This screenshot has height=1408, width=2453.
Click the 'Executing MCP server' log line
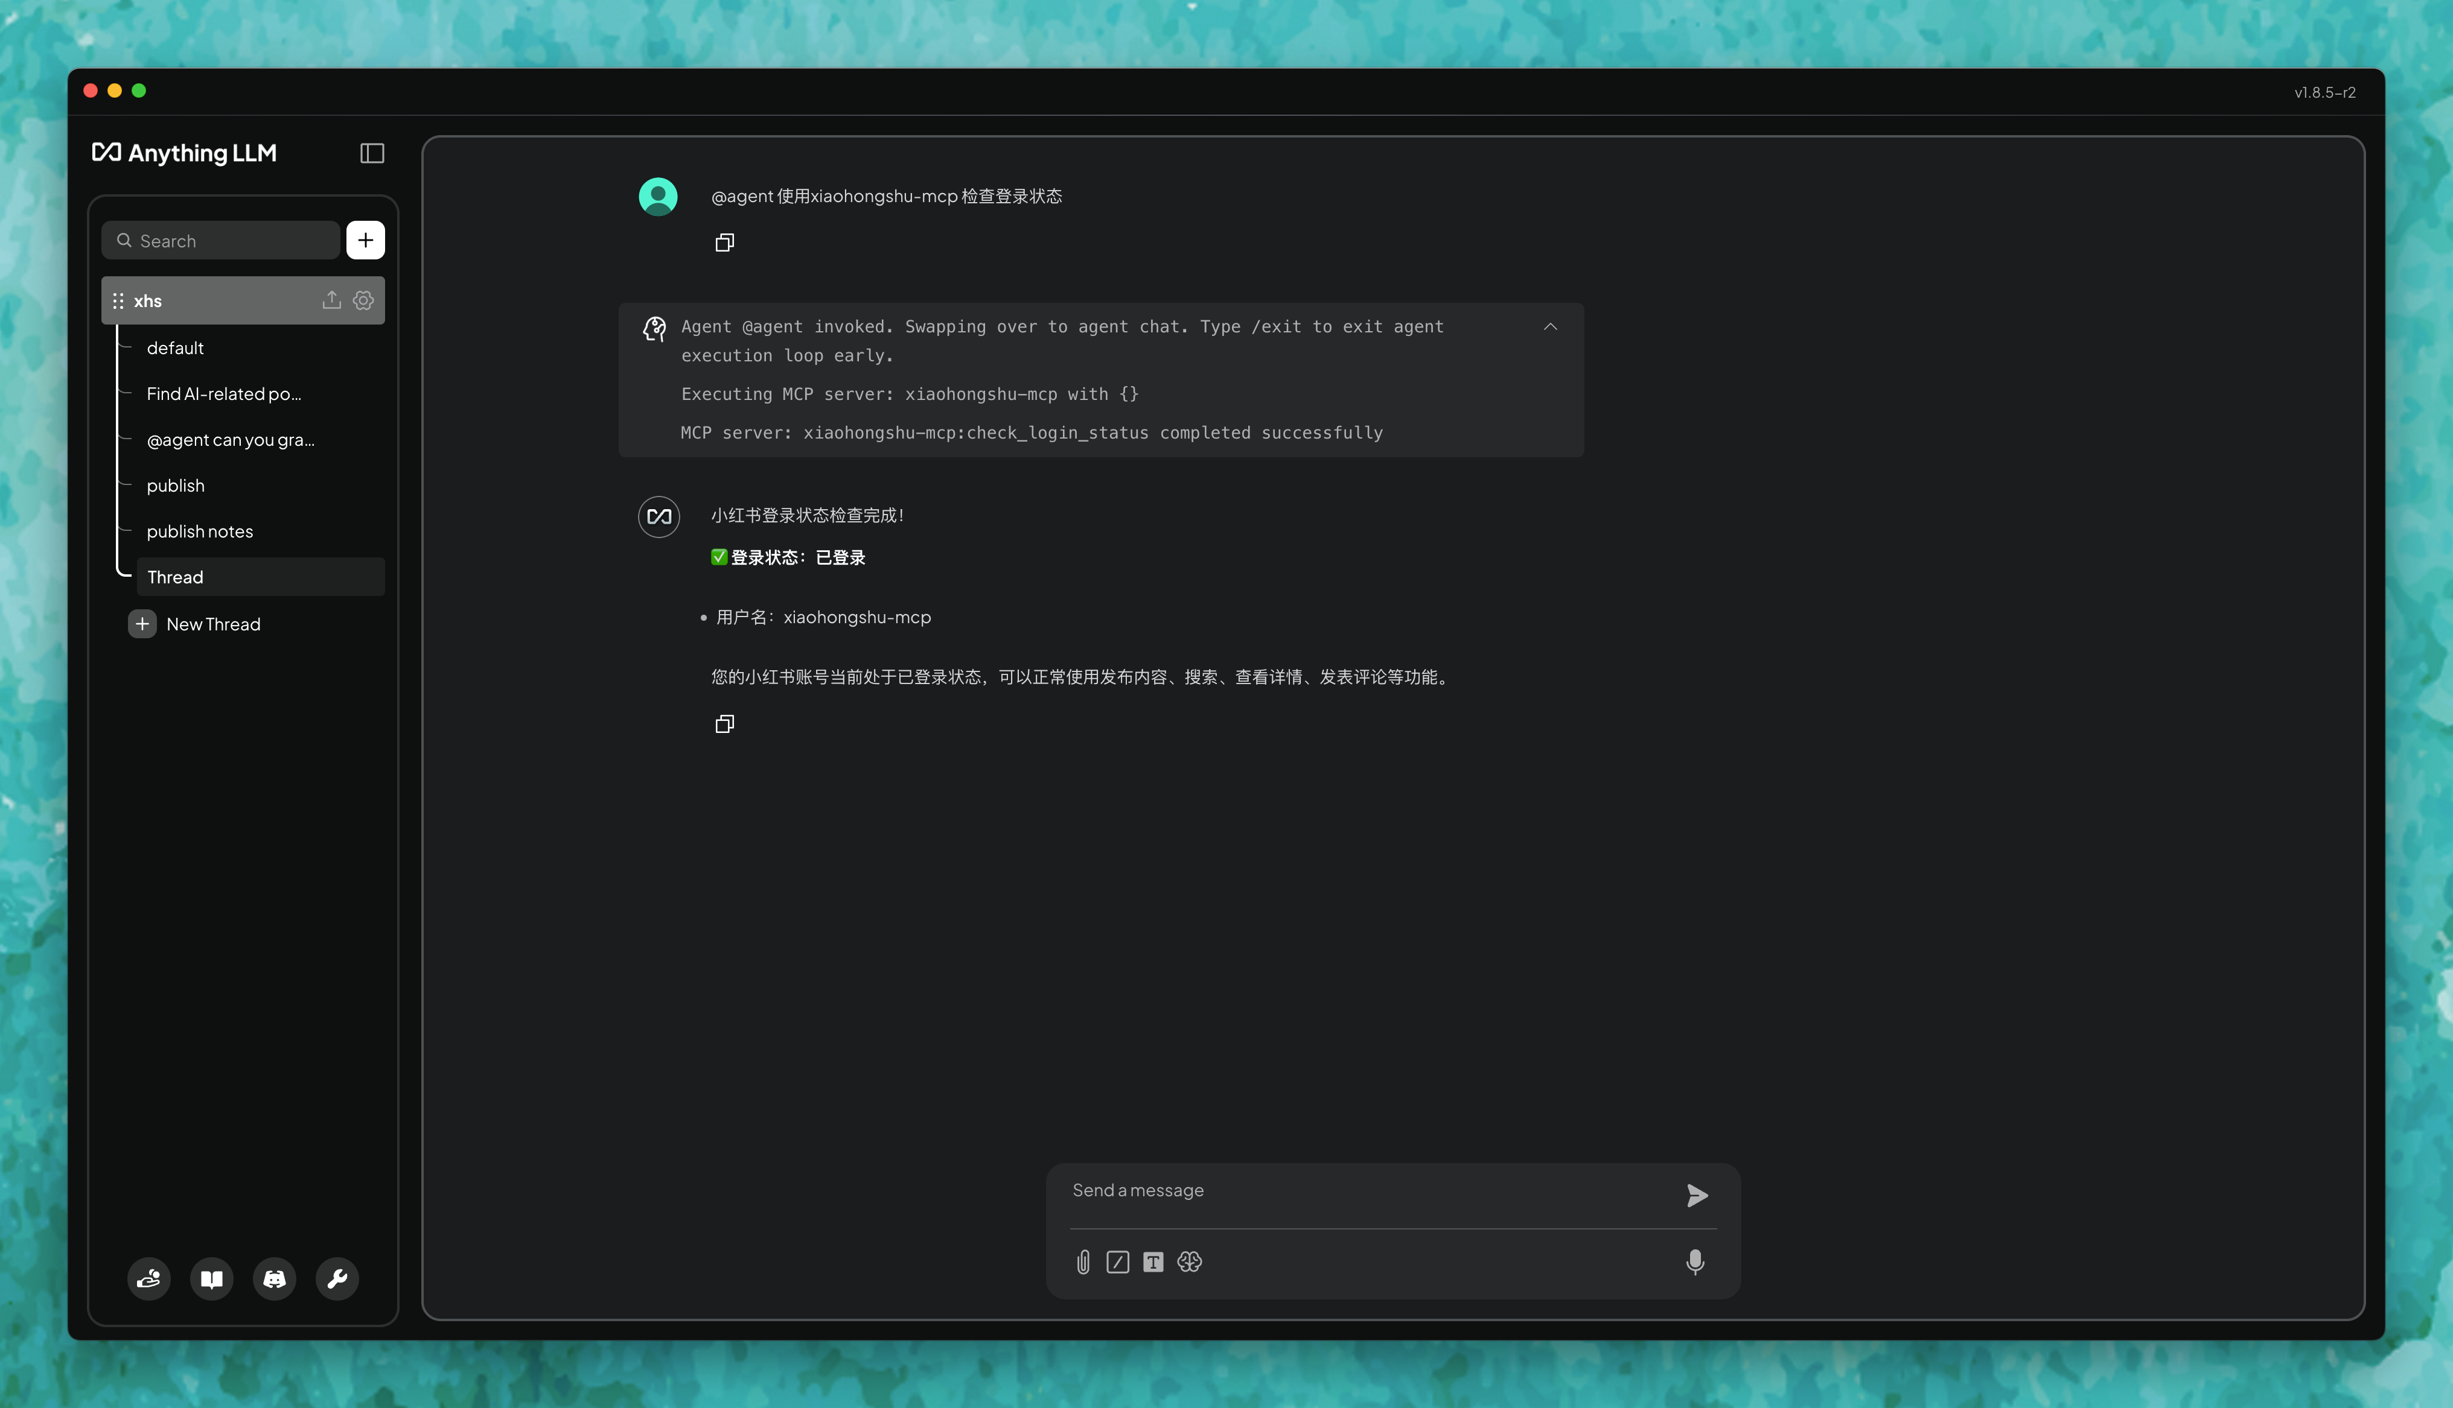coord(910,395)
